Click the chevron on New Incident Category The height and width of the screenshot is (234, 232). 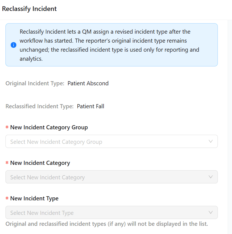point(210,177)
